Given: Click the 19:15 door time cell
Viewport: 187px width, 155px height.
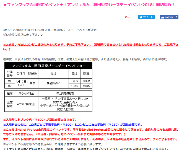Looking at the screenshot, I should [x=74, y=86].
